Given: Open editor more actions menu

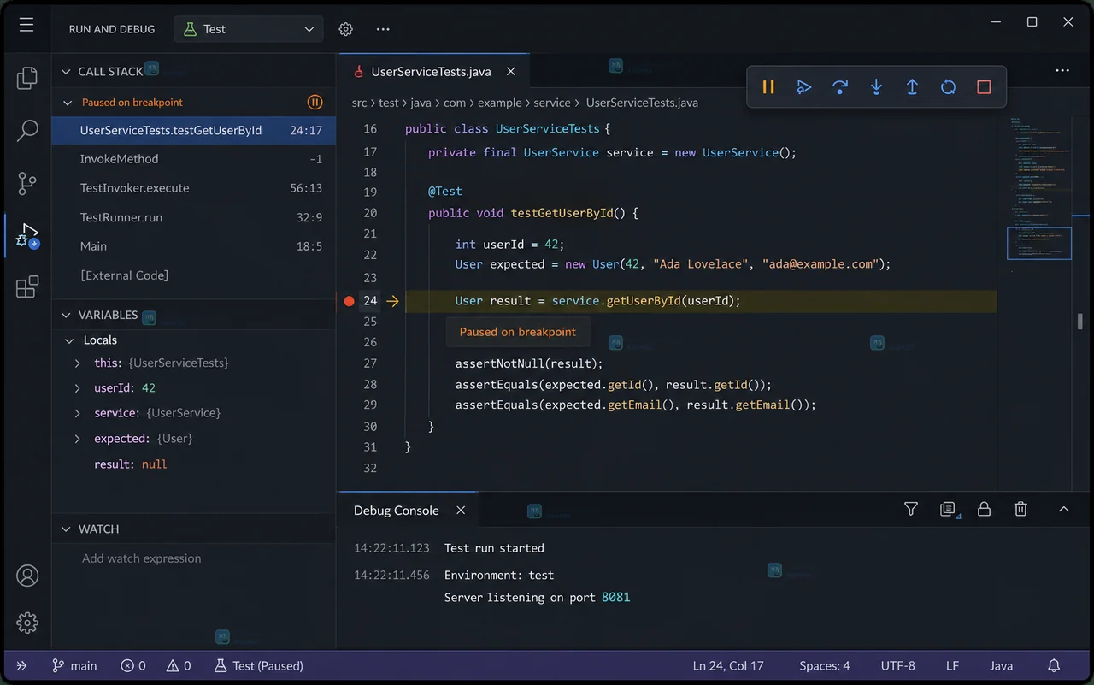Looking at the screenshot, I should tap(1062, 71).
